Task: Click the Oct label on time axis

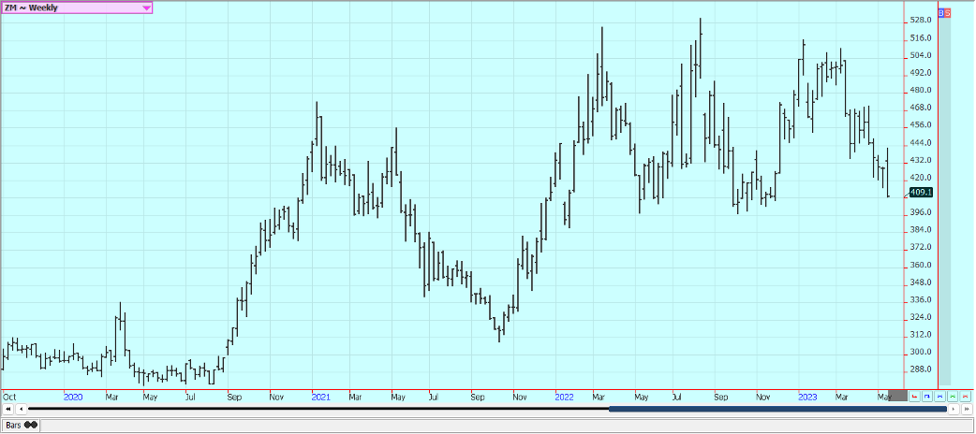Action: (x=9, y=396)
